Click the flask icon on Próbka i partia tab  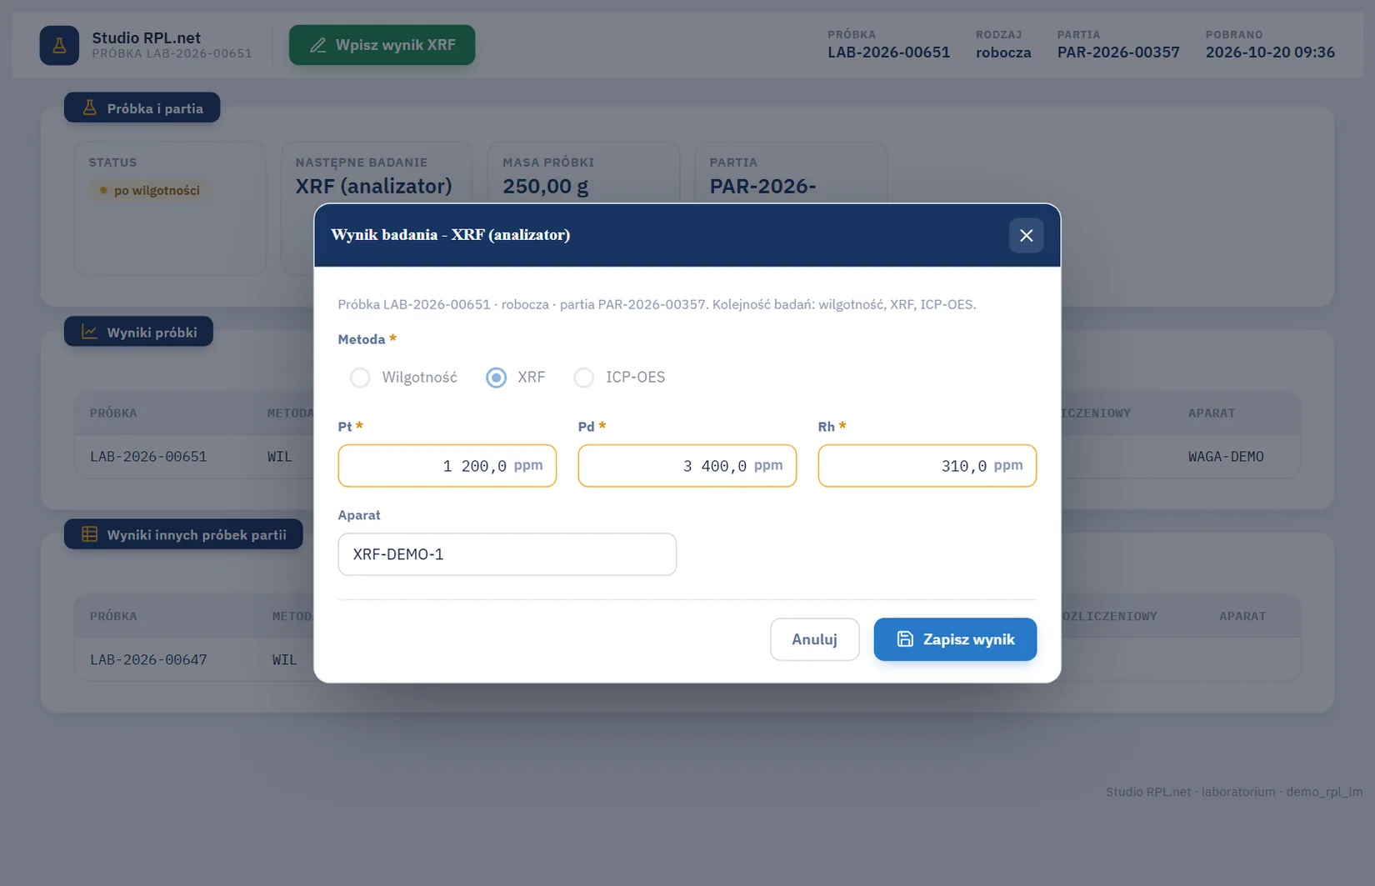tap(90, 108)
